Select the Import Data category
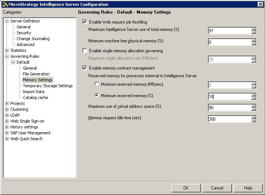The width and height of the screenshot is (265, 195). coord(33,92)
